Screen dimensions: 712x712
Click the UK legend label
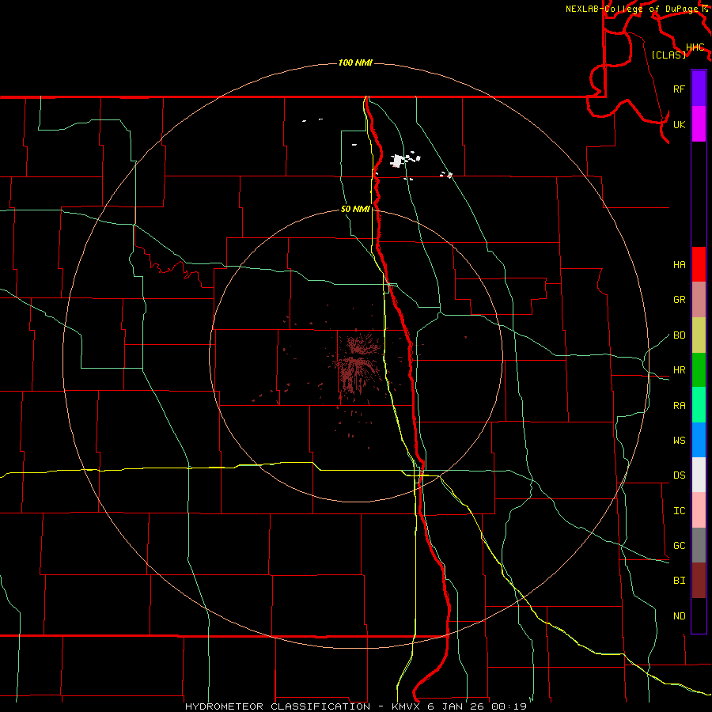coord(680,124)
